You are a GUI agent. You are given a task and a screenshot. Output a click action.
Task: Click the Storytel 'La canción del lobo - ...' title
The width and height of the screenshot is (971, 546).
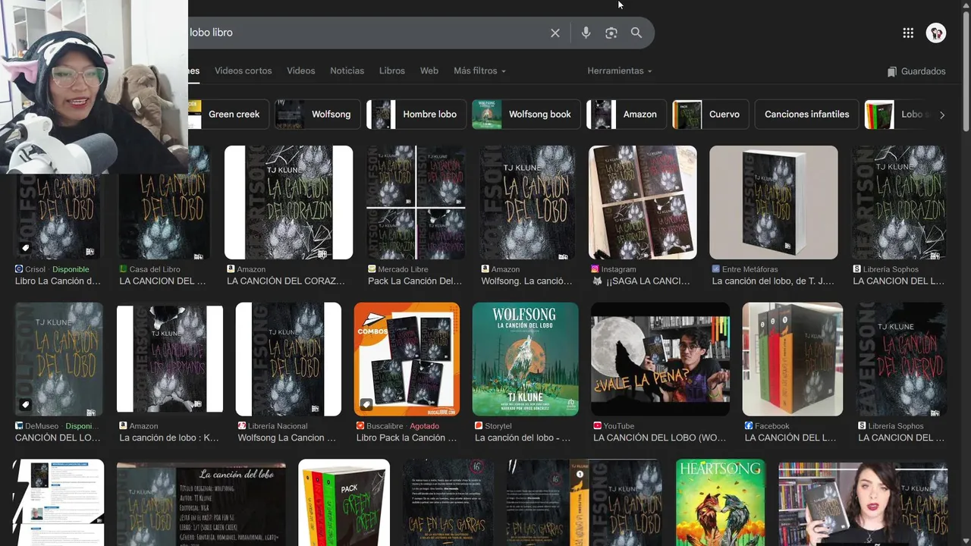523,438
